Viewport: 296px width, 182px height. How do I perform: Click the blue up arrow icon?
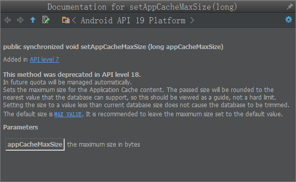[x=33, y=20]
